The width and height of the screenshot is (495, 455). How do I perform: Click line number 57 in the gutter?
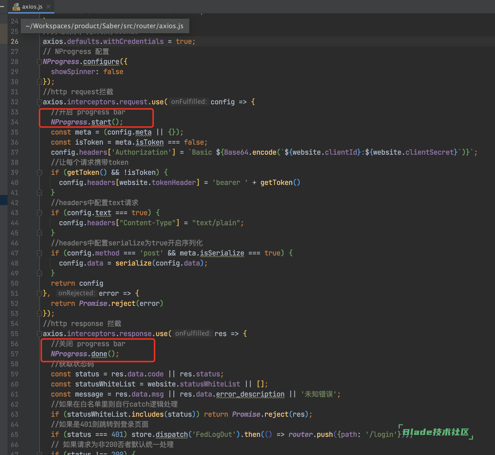pos(15,354)
